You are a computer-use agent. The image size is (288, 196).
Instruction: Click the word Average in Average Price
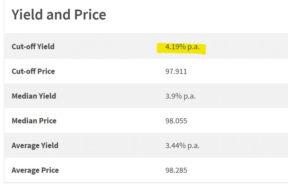[26, 170]
